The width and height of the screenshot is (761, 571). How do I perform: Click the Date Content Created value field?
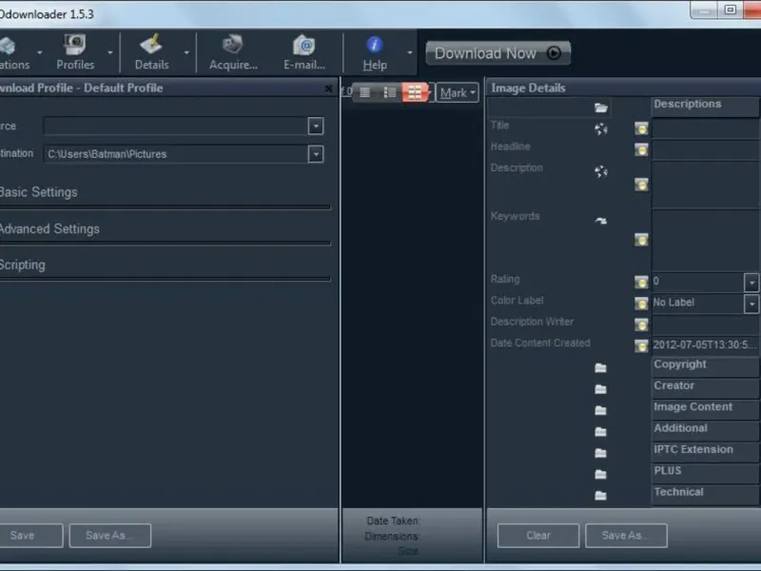click(705, 345)
